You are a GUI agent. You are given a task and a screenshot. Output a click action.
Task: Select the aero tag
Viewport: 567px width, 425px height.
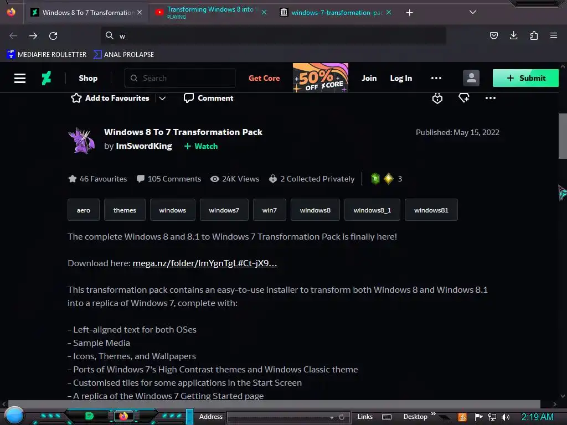point(84,210)
